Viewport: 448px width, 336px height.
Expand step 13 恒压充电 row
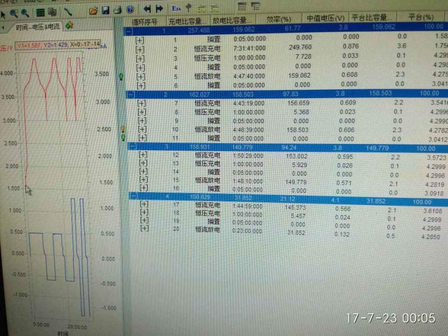point(143,163)
